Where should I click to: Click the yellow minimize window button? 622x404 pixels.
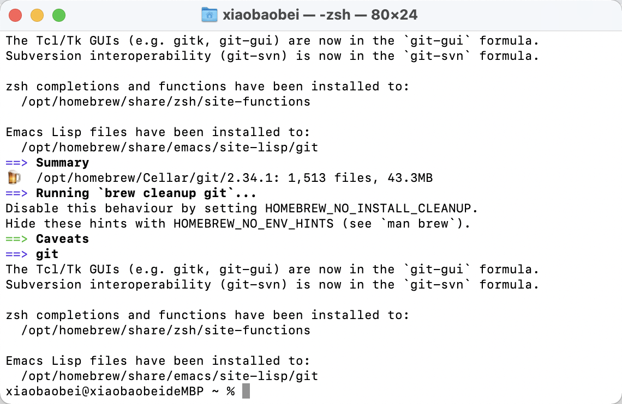(x=37, y=15)
